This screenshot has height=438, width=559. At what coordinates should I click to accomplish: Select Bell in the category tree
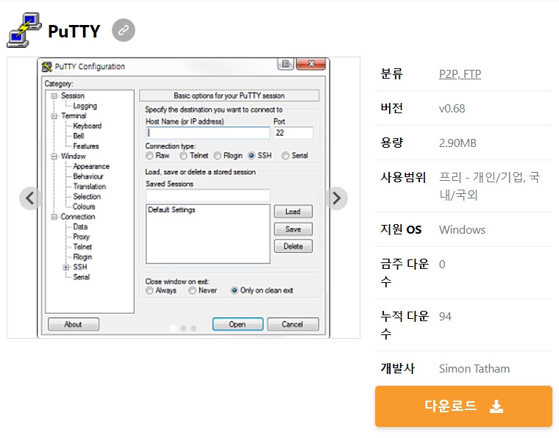[x=79, y=136]
